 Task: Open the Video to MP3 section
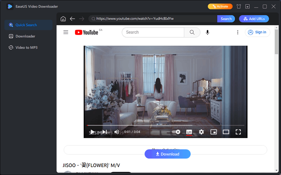coord(26,47)
